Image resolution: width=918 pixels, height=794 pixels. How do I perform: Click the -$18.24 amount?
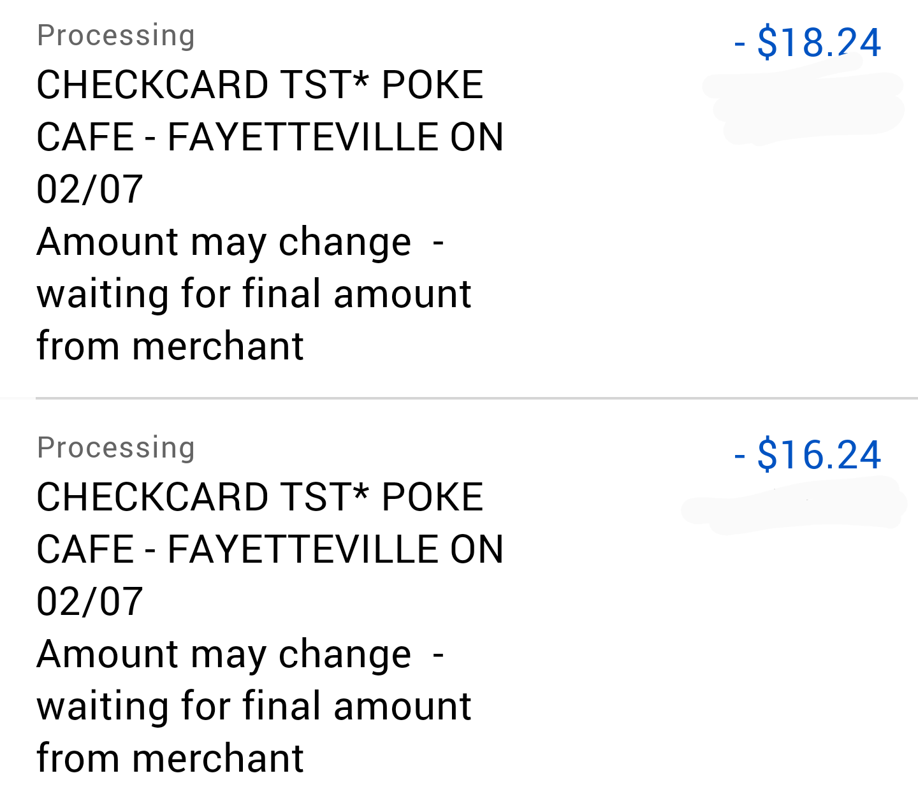coord(808,43)
